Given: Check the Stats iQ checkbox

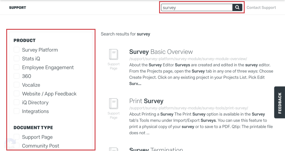Looking at the screenshot, I should (x=16, y=58).
